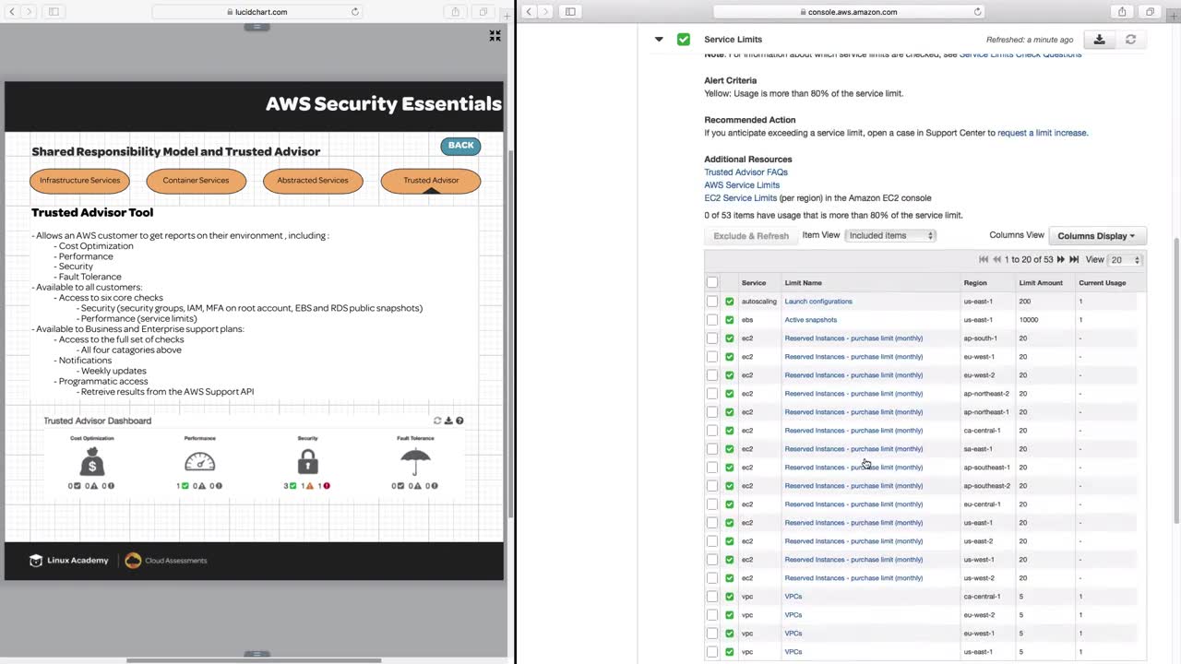Click the AWS console vertical scrollbar
Screen dimensions: 1181x664
(x=1176, y=381)
